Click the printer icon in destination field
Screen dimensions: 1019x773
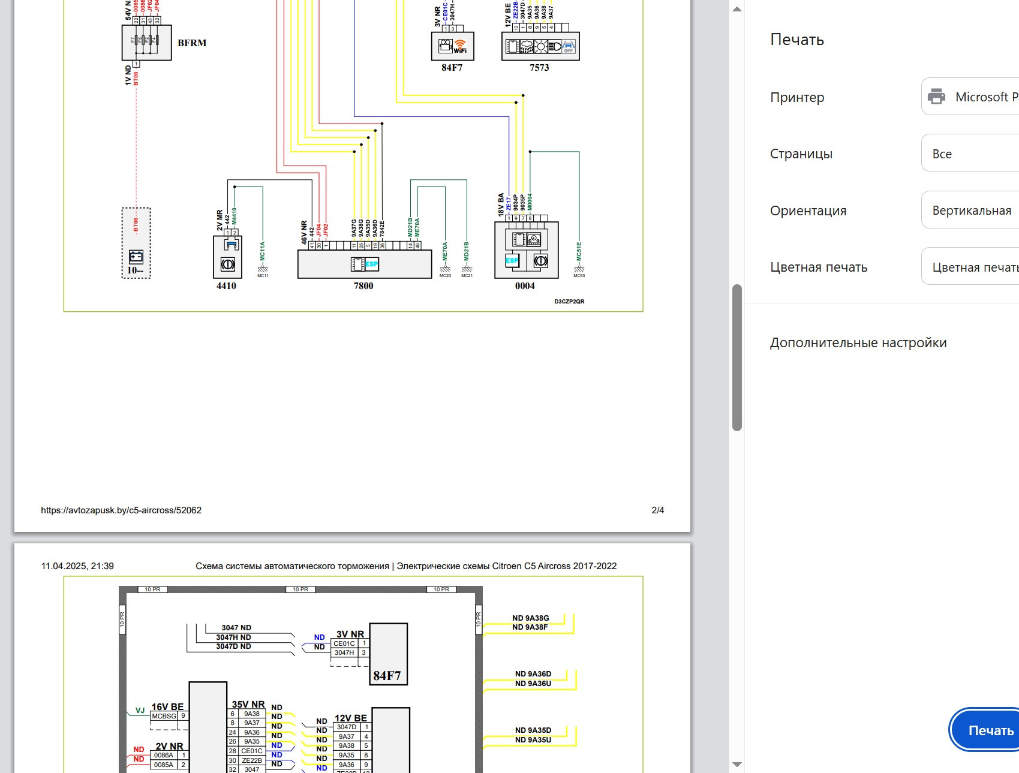(x=936, y=97)
